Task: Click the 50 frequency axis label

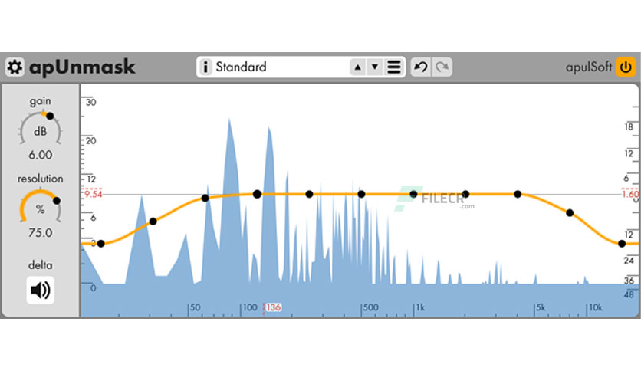Action: coord(195,307)
